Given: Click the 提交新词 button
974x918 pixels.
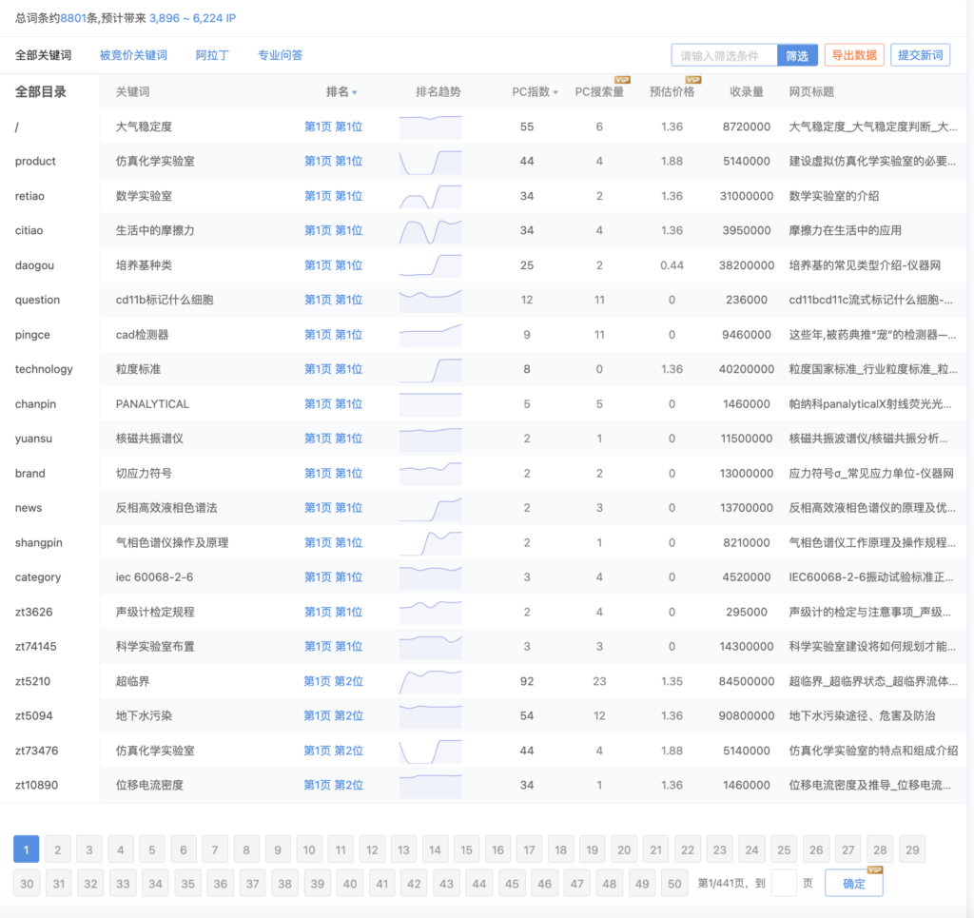Looking at the screenshot, I should pos(920,55).
